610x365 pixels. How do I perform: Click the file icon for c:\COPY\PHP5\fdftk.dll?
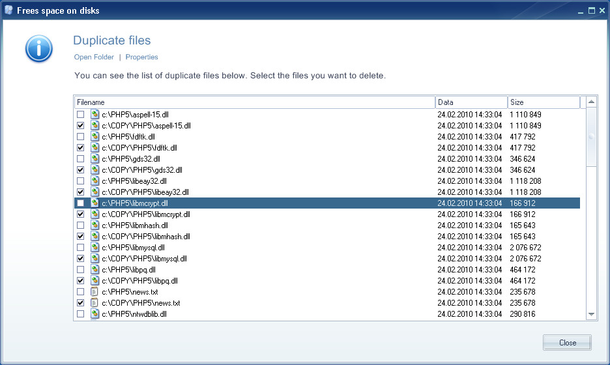(94, 147)
